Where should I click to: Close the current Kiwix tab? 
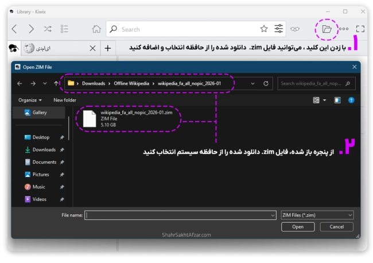[92, 48]
